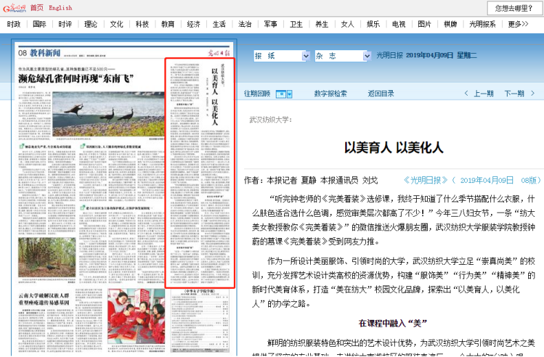Viewport: 544px width, 357px height.
Task: Open the 报纸 dropdown
Action: (282, 56)
